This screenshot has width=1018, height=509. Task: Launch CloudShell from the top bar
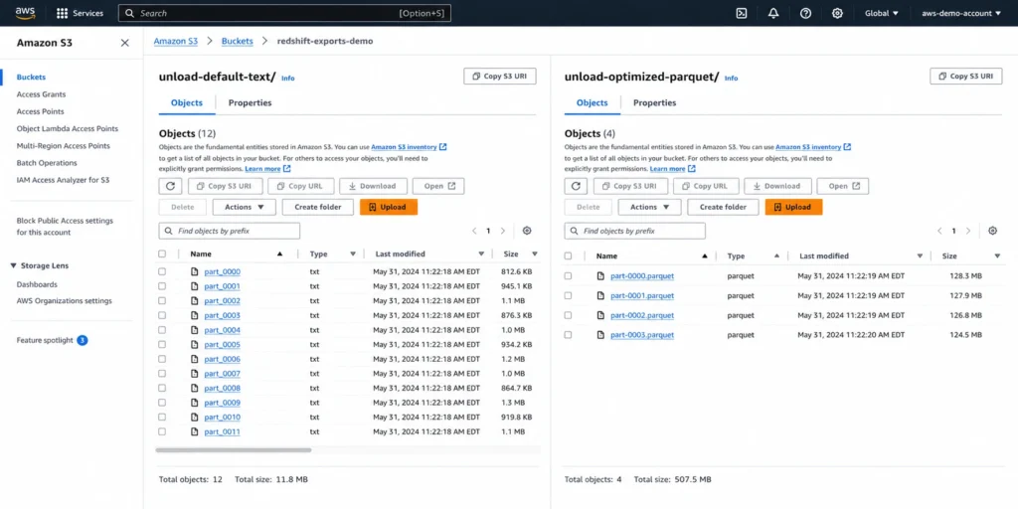(x=742, y=13)
